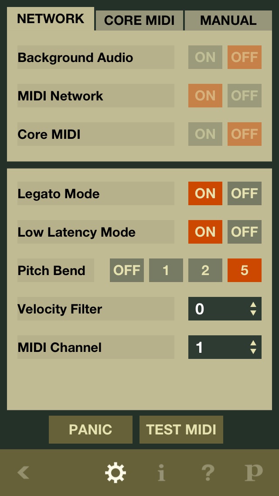Switch to the CORE MIDI tab

click(139, 21)
